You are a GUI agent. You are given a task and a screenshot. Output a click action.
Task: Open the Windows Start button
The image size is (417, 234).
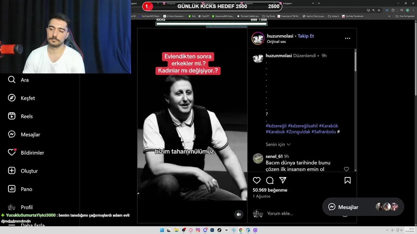[162, 230]
